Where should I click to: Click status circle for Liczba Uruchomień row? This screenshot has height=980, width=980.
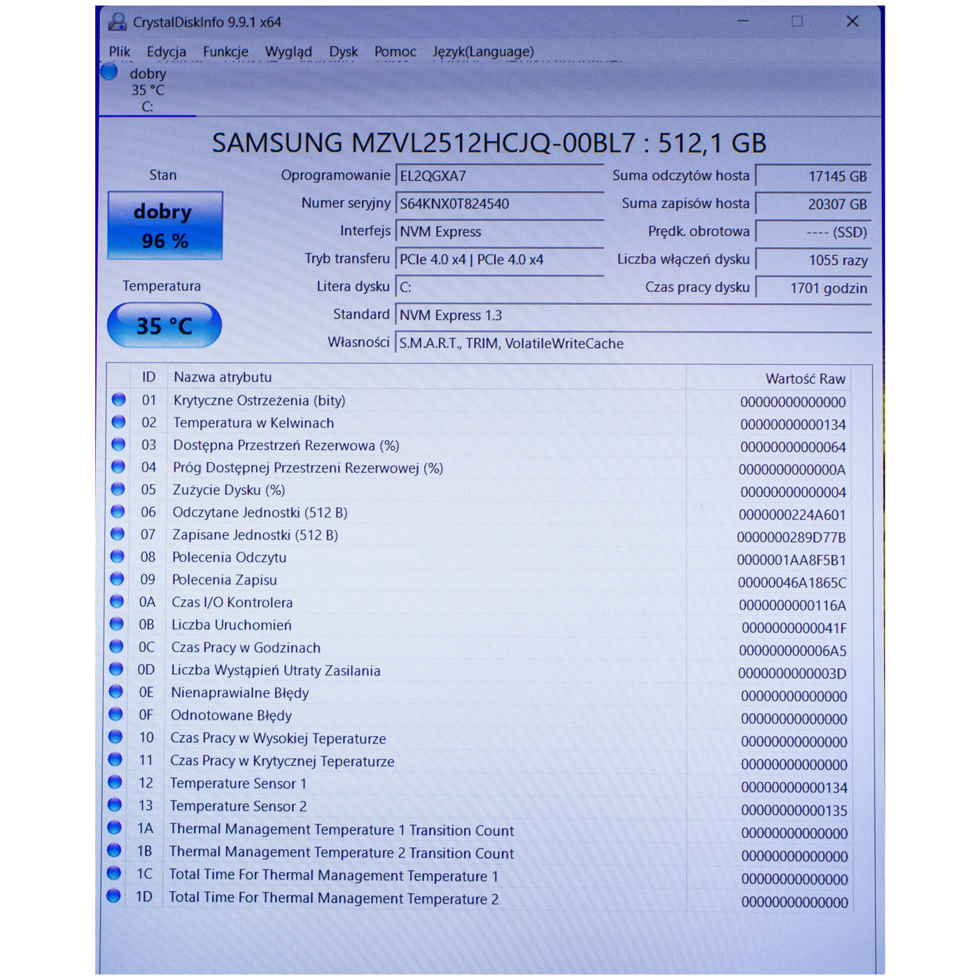tap(117, 624)
